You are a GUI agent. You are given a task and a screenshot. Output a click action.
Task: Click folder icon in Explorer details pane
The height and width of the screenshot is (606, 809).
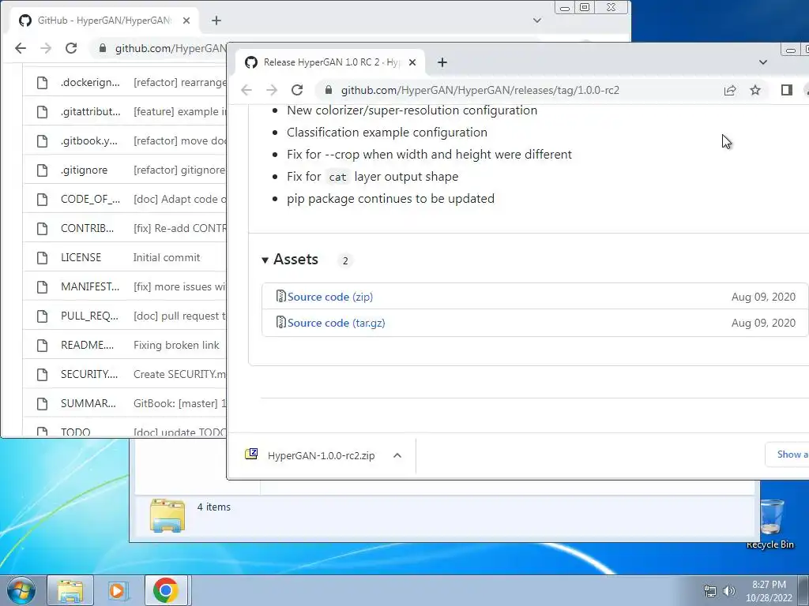[x=167, y=514]
